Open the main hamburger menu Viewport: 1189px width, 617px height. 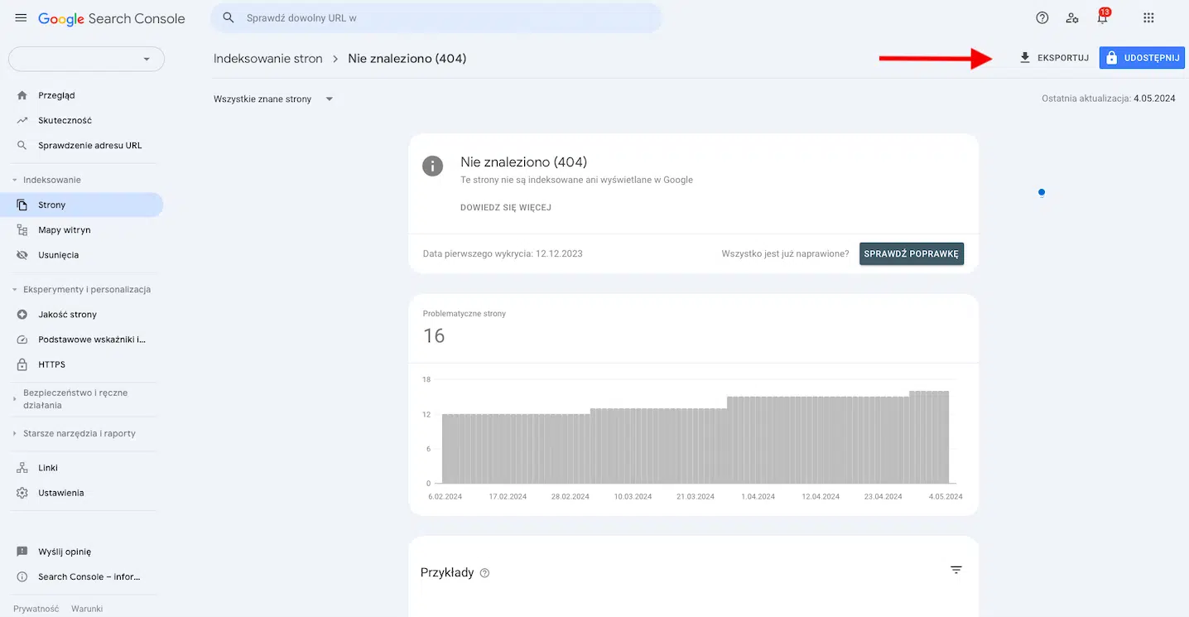[x=21, y=18]
